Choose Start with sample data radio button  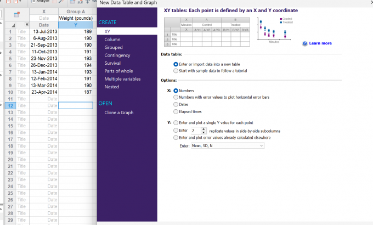[x=176, y=71]
